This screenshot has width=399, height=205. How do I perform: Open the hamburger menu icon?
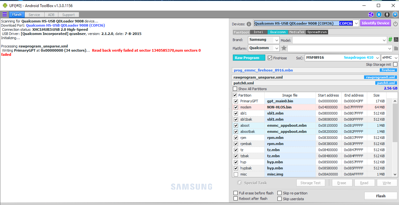[x=4, y=14]
